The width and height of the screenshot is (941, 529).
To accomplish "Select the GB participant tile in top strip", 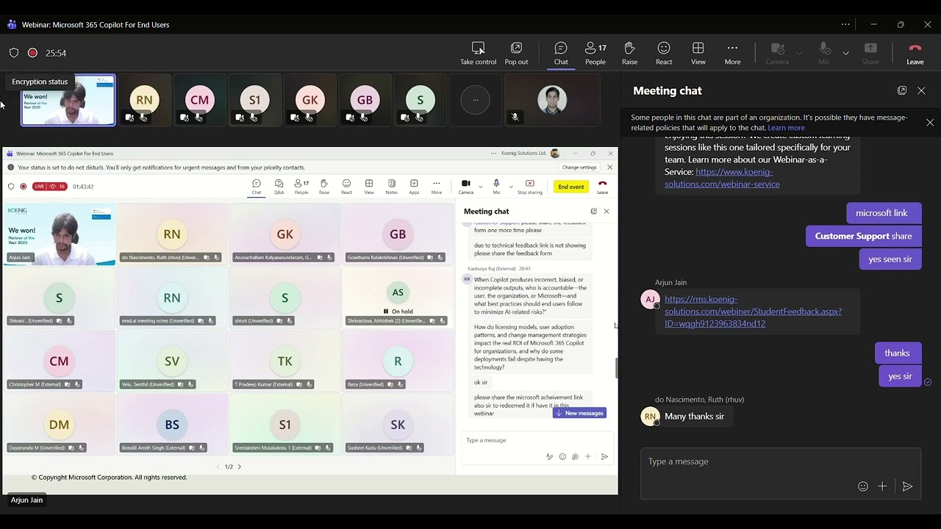I will 365,100.
